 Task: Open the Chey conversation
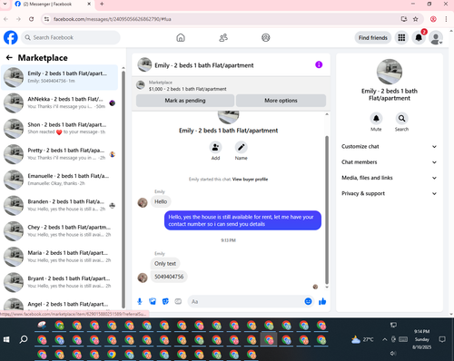point(60,231)
